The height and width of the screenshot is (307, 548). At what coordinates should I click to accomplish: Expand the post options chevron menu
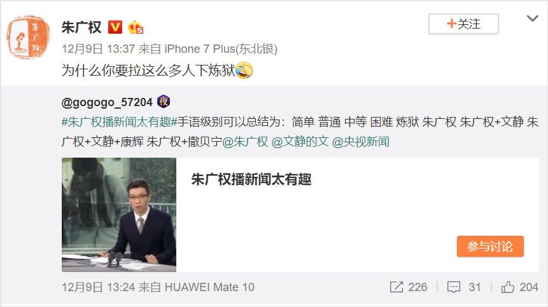tap(533, 18)
